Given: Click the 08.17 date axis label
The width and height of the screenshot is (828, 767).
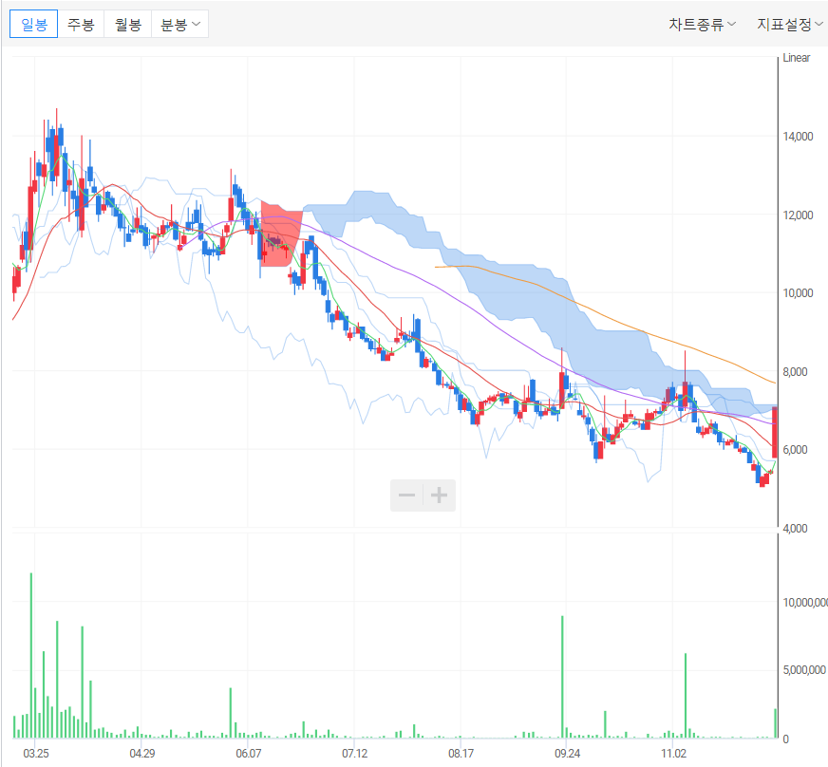Looking at the screenshot, I should click(x=461, y=754).
